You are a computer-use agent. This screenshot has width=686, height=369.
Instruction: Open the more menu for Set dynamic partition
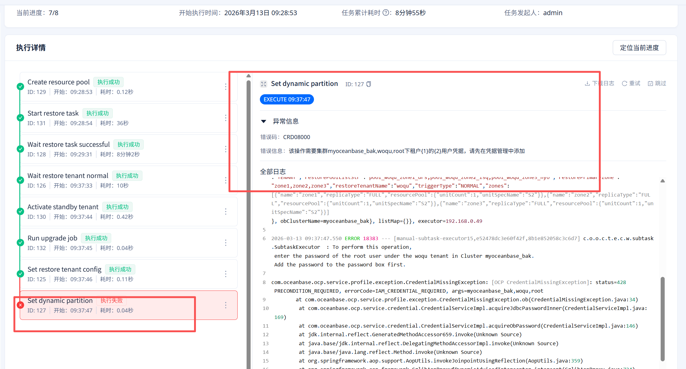pos(226,305)
